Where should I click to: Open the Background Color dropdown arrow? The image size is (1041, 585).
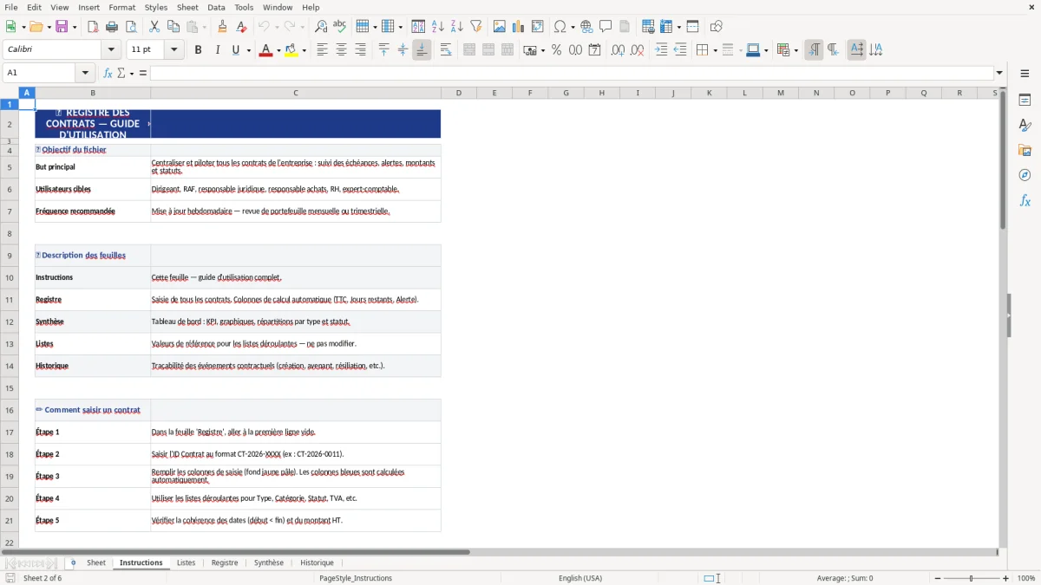[304, 50]
